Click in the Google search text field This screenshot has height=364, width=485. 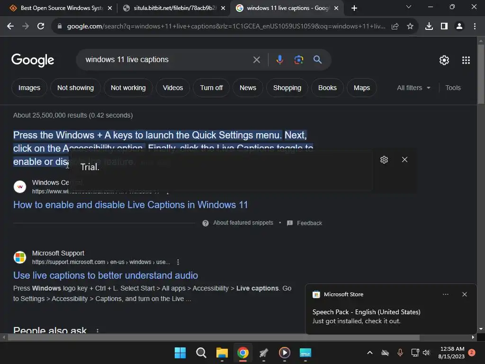[167, 60]
